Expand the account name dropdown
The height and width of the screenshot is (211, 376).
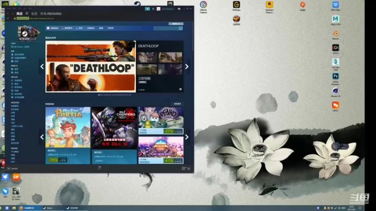pos(168,9)
